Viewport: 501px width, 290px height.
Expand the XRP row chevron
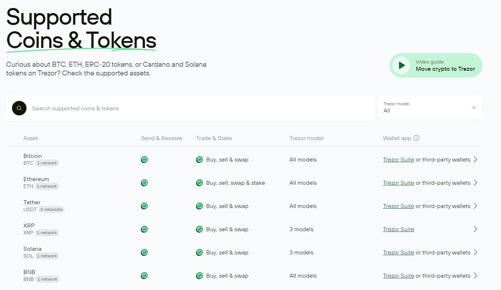(x=476, y=229)
